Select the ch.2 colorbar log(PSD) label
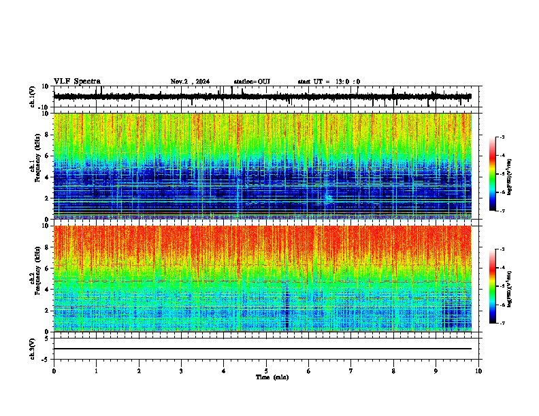This screenshot has height=416, width=539. [x=509, y=289]
